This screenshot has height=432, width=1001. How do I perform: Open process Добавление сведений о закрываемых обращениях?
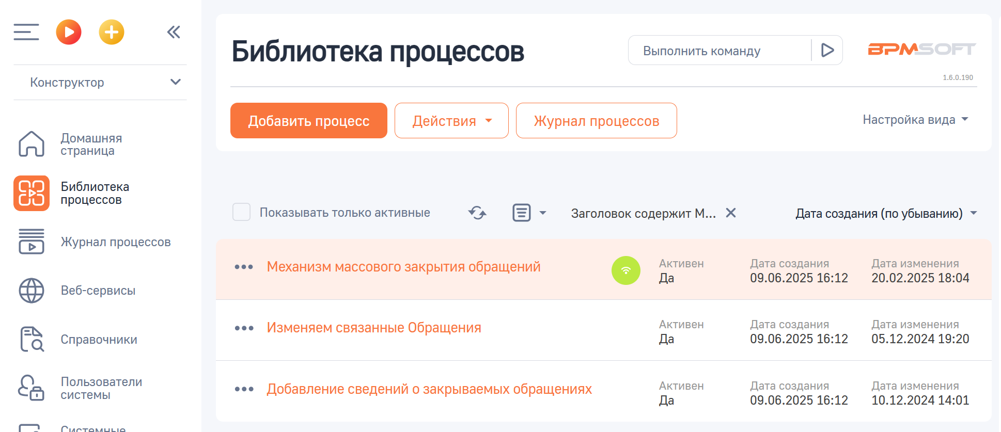(x=429, y=389)
